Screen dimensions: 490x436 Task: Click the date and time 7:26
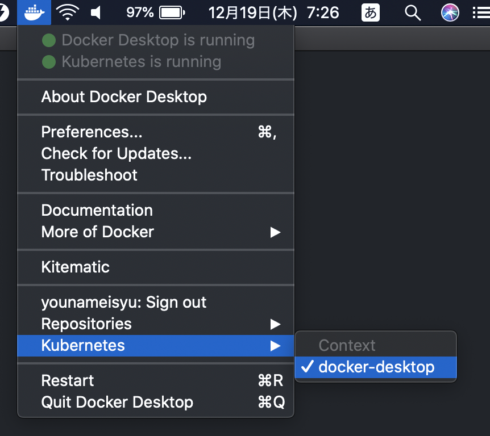click(273, 13)
